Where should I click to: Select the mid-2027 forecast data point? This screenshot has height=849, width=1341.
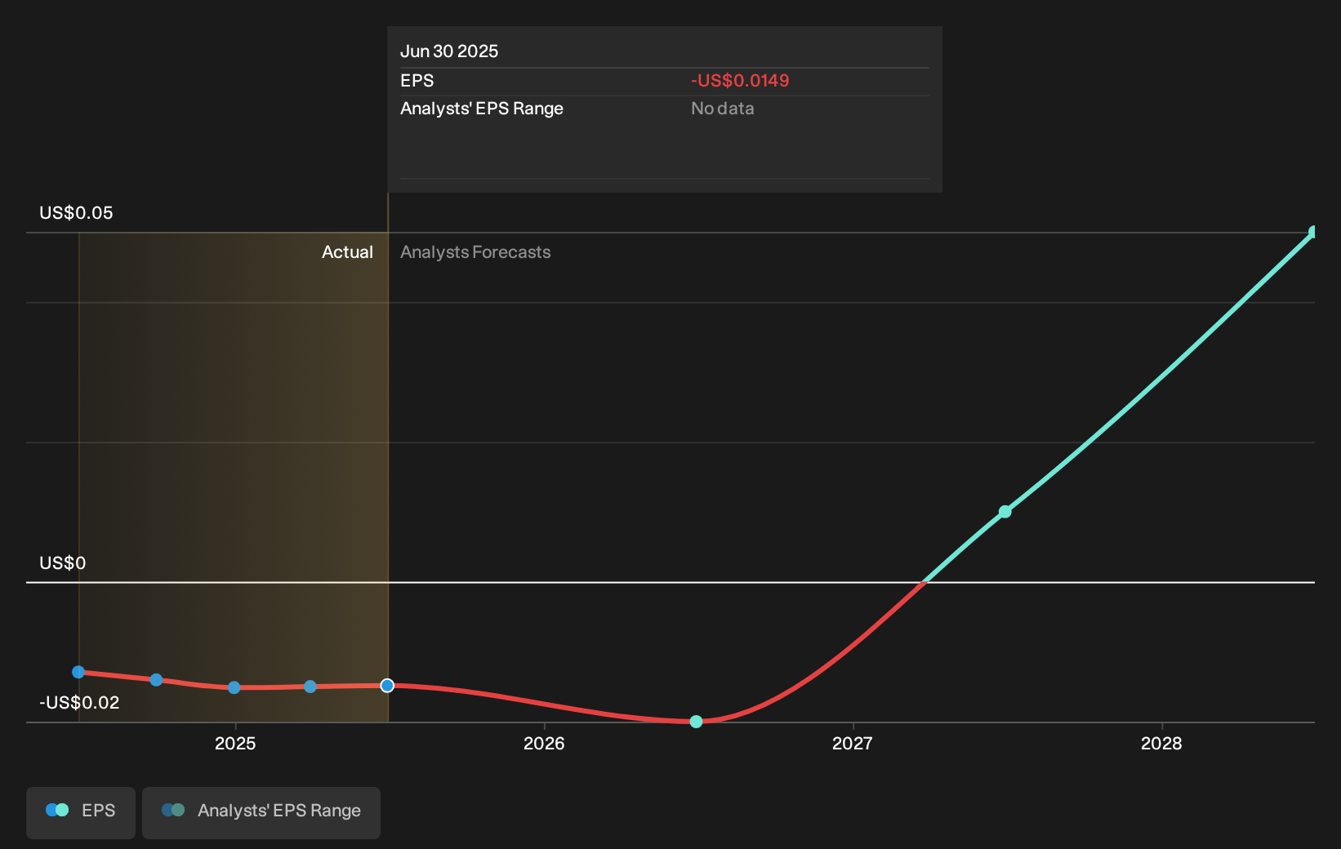coord(1005,512)
